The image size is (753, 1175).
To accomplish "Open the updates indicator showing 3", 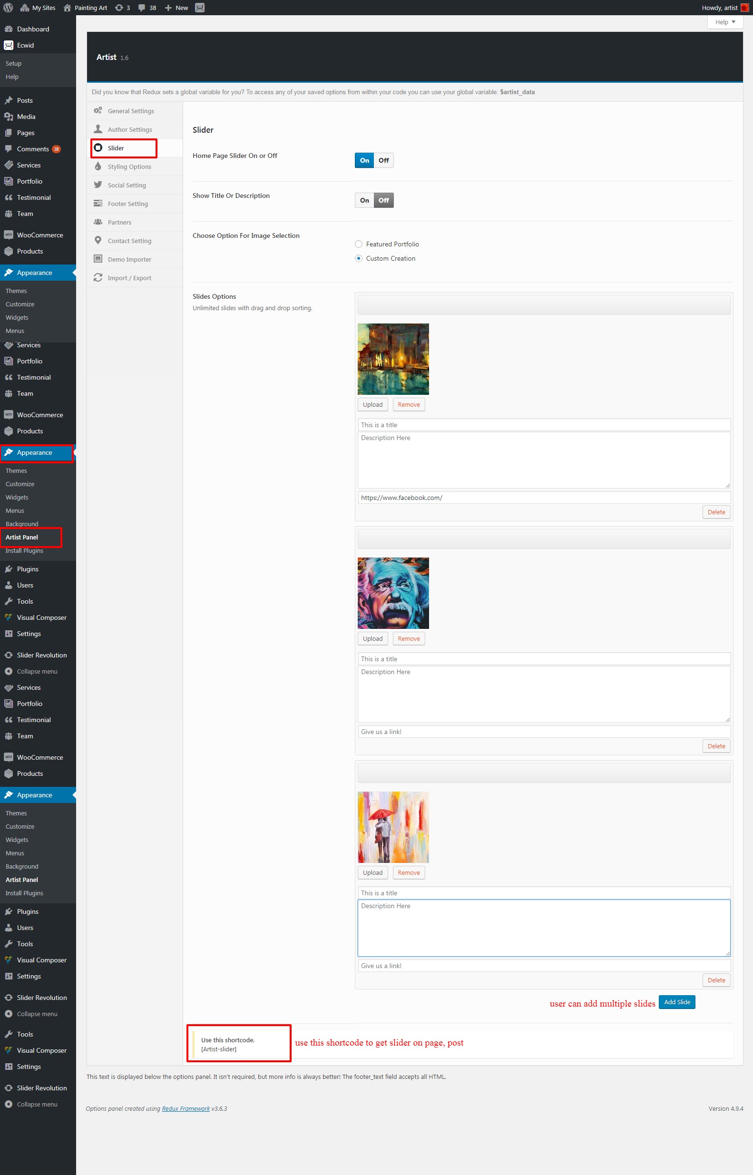I will pyautogui.click(x=122, y=8).
